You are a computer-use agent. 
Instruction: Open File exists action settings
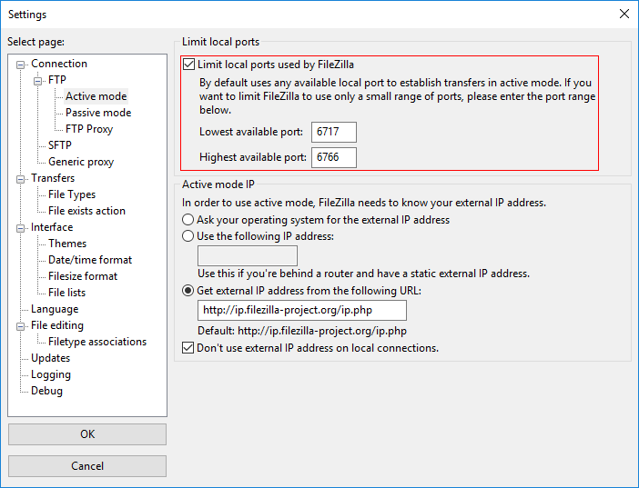coord(87,211)
